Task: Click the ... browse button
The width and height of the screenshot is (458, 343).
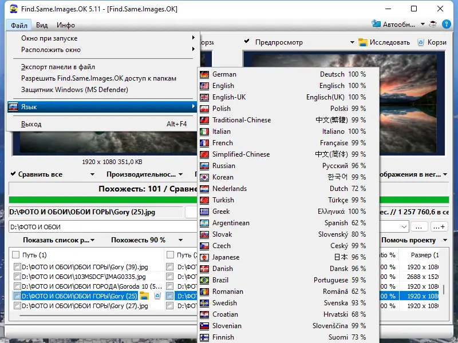Action: pyautogui.click(x=419, y=226)
